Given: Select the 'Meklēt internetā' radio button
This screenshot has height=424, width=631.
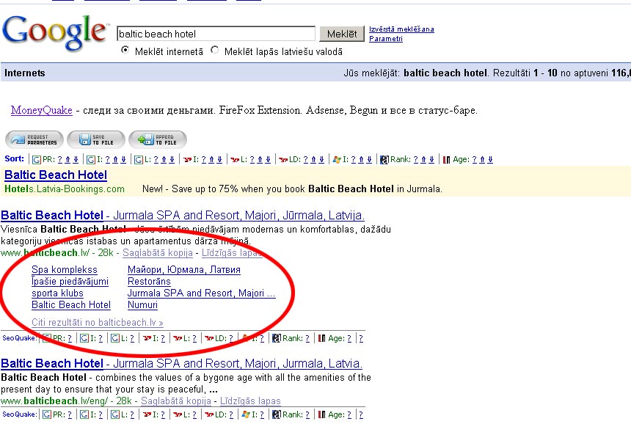Looking at the screenshot, I should 125,51.
